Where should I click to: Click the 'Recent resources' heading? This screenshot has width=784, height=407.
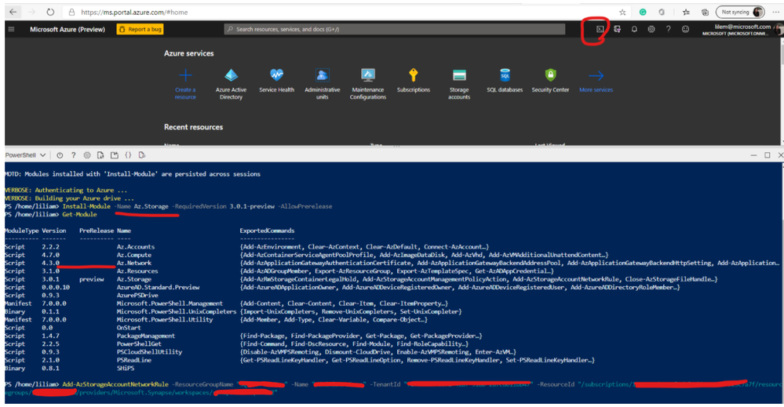pyautogui.click(x=194, y=127)
